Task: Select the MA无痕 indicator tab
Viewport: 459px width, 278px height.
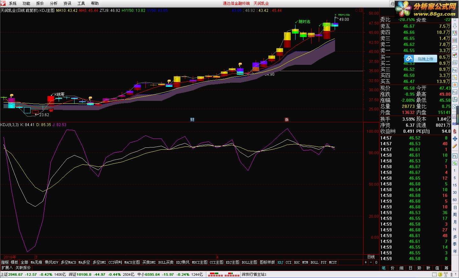Action: click(x=36, y=262)
